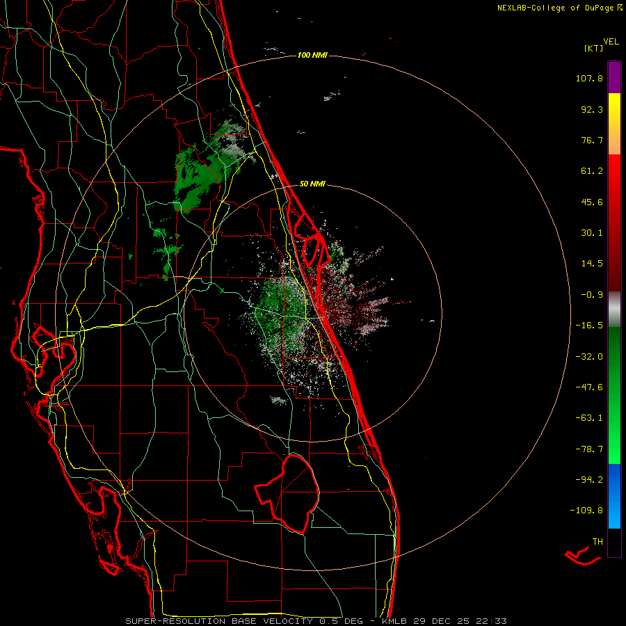This screenshot has width=626, height=626.
Task: Click the gray near-zero color bar segment
Action: click(614, 309)
